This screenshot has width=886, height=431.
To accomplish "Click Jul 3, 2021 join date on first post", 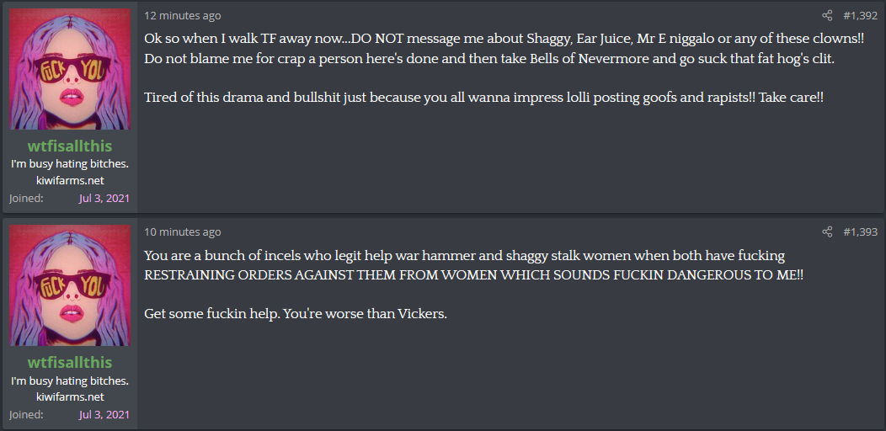I will (104, 199).
